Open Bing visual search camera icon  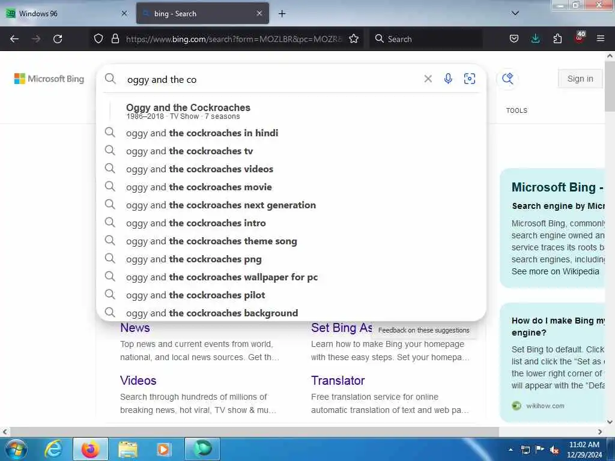(x=470, y=79)
